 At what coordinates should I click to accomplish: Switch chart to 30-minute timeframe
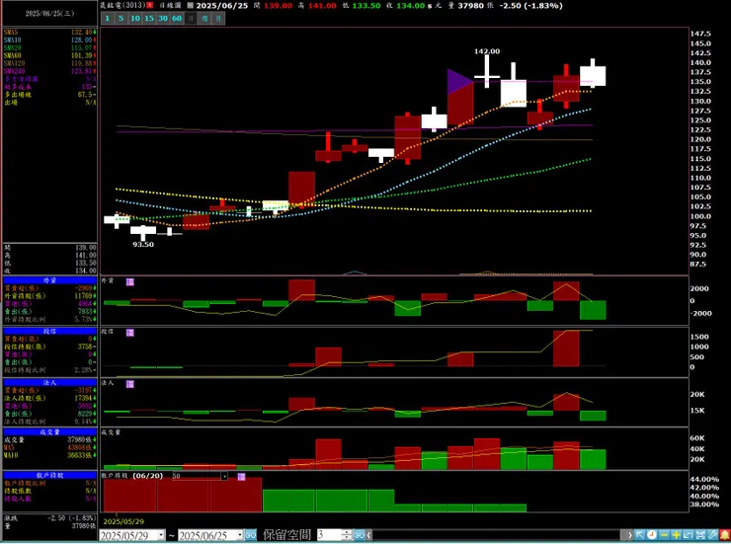[163, 19]
